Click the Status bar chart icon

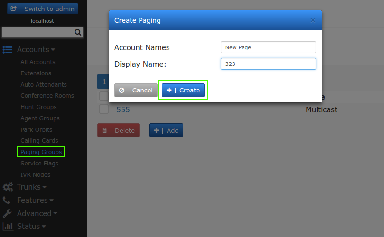8,227
